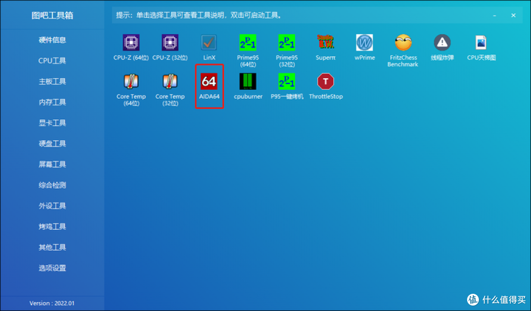This screenshot has width=531, height=311.
Task: Select the P95一键烤机 icon
Action: tap(287, 82)
